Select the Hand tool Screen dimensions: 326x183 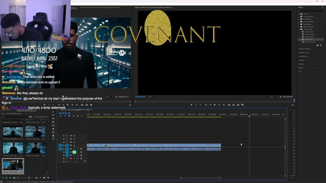point(53,135)
